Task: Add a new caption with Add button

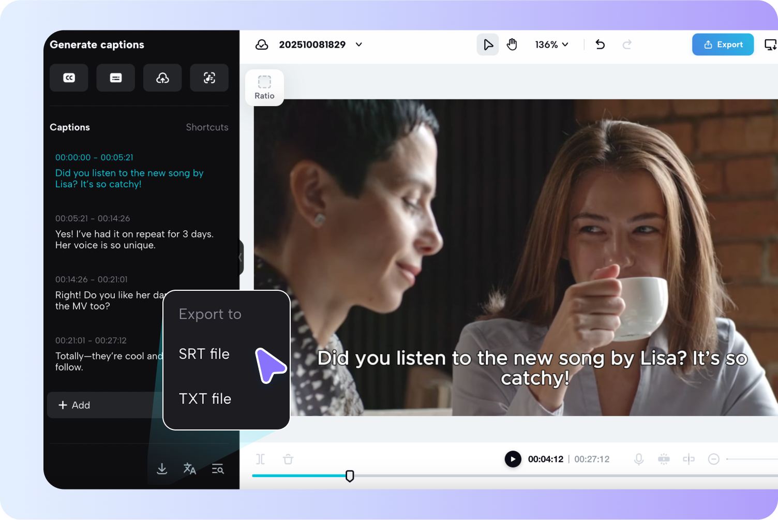Action: point(106,405)
